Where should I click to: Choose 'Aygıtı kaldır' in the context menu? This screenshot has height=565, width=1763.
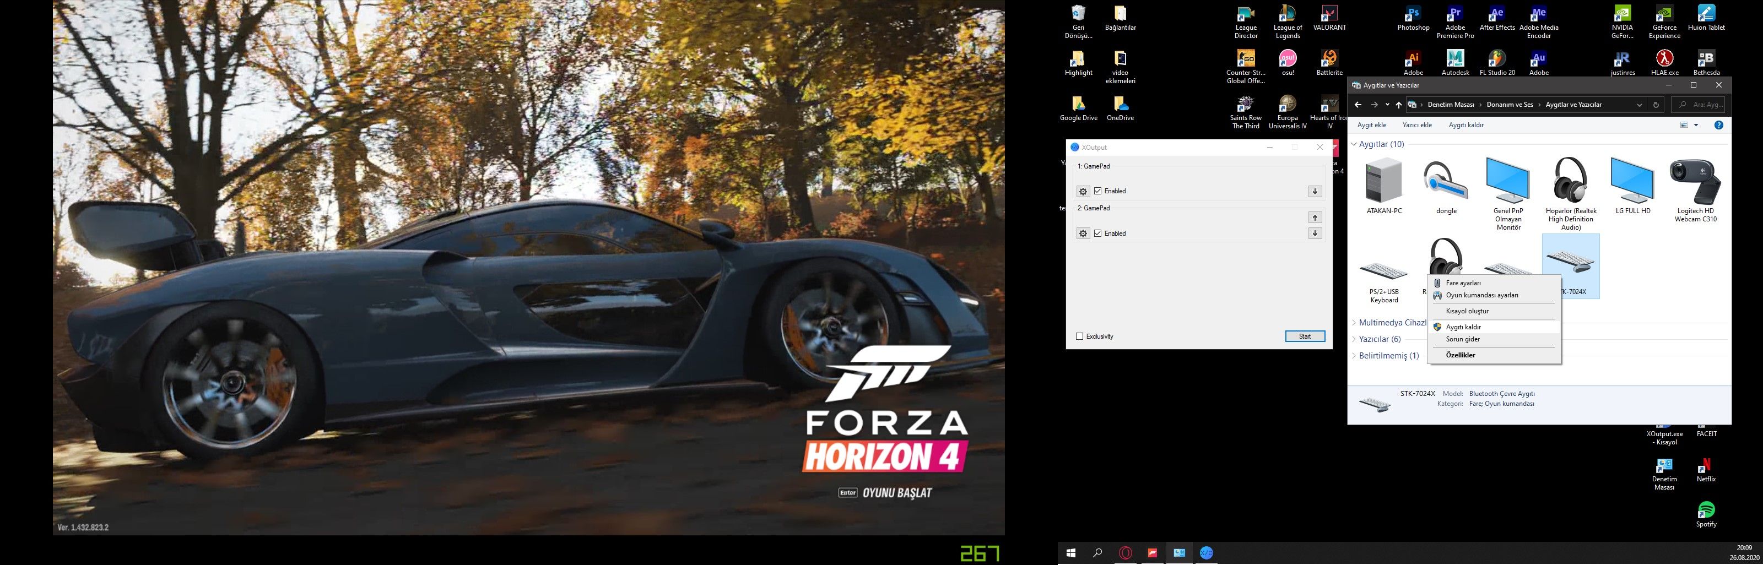(1495, 327)
